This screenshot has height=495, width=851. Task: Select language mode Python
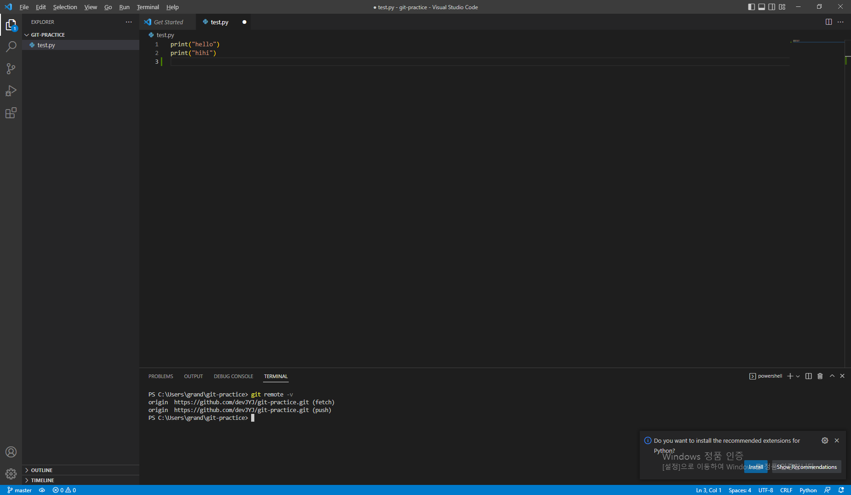point(808,490)
